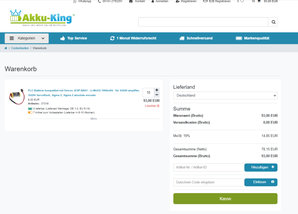
Task: Click the search magnifier icon
Action: click(273, 22)
